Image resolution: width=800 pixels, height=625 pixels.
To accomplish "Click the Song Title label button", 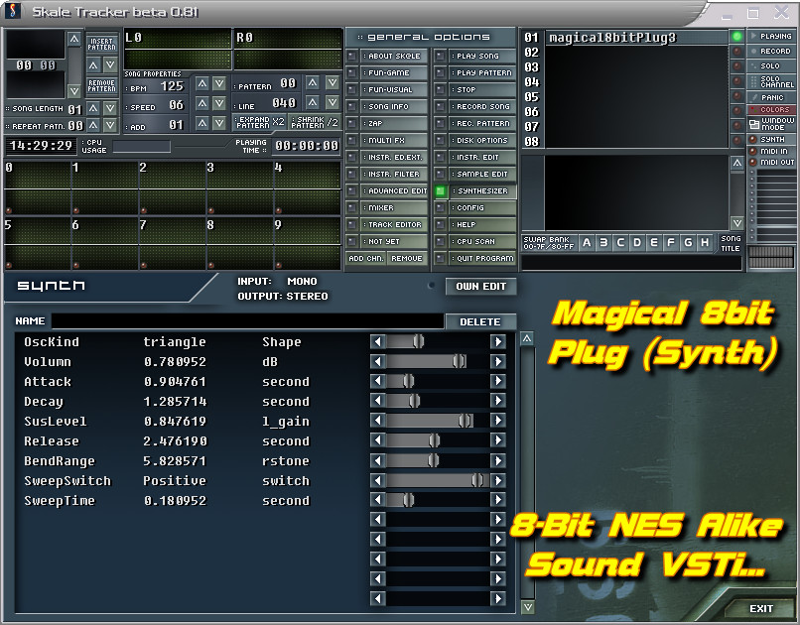I will [x=731, y=243].
